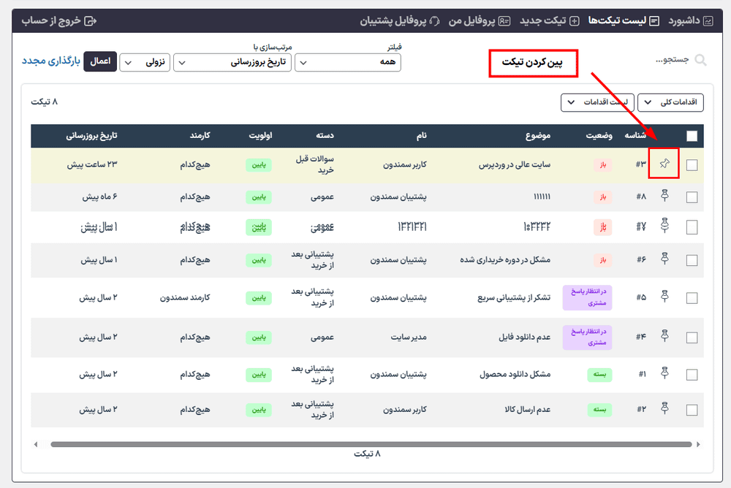Click the dashboard icon in the top bar
The height and width of the screenshot is (488, 731).
click(709, 21)
